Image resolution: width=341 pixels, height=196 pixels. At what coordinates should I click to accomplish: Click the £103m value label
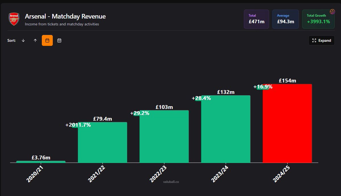(x=164, y=107)
